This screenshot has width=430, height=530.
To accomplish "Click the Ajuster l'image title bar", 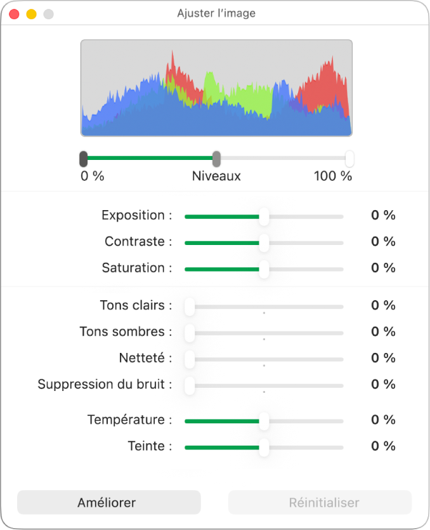I will (216, 13).
